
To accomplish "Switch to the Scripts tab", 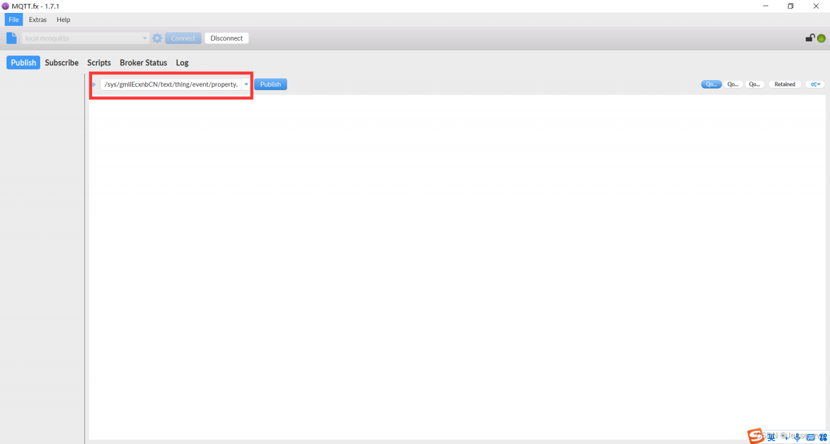I will [99, 63].
